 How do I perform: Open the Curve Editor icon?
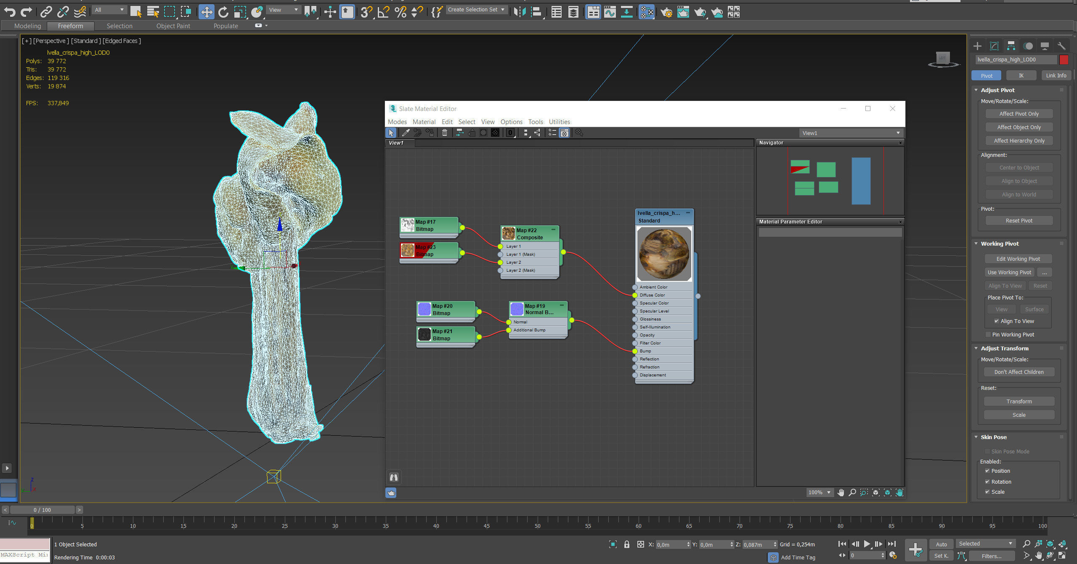[610, 12]
